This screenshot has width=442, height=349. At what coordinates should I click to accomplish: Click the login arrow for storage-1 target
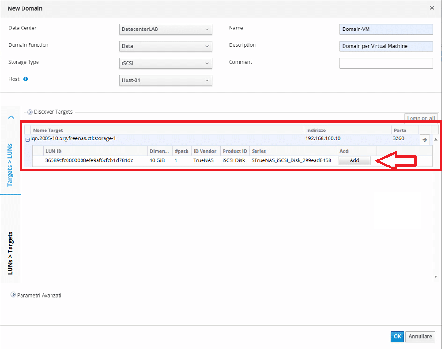pyautogui.click(x=425, y=139)
